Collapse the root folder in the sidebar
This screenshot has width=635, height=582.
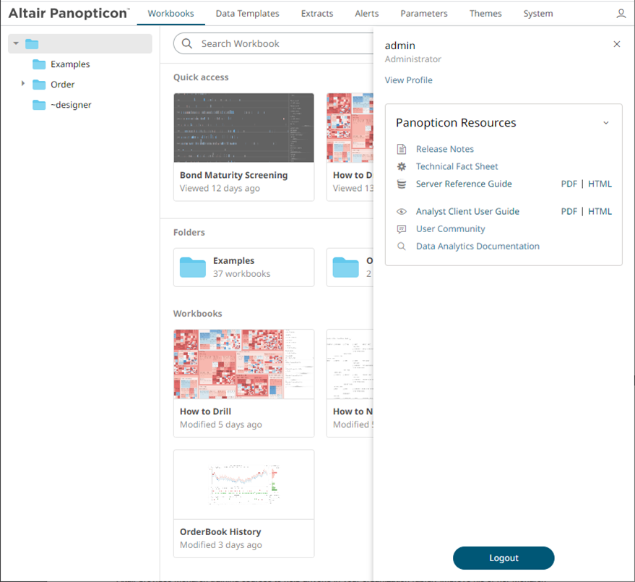[15, 43]
